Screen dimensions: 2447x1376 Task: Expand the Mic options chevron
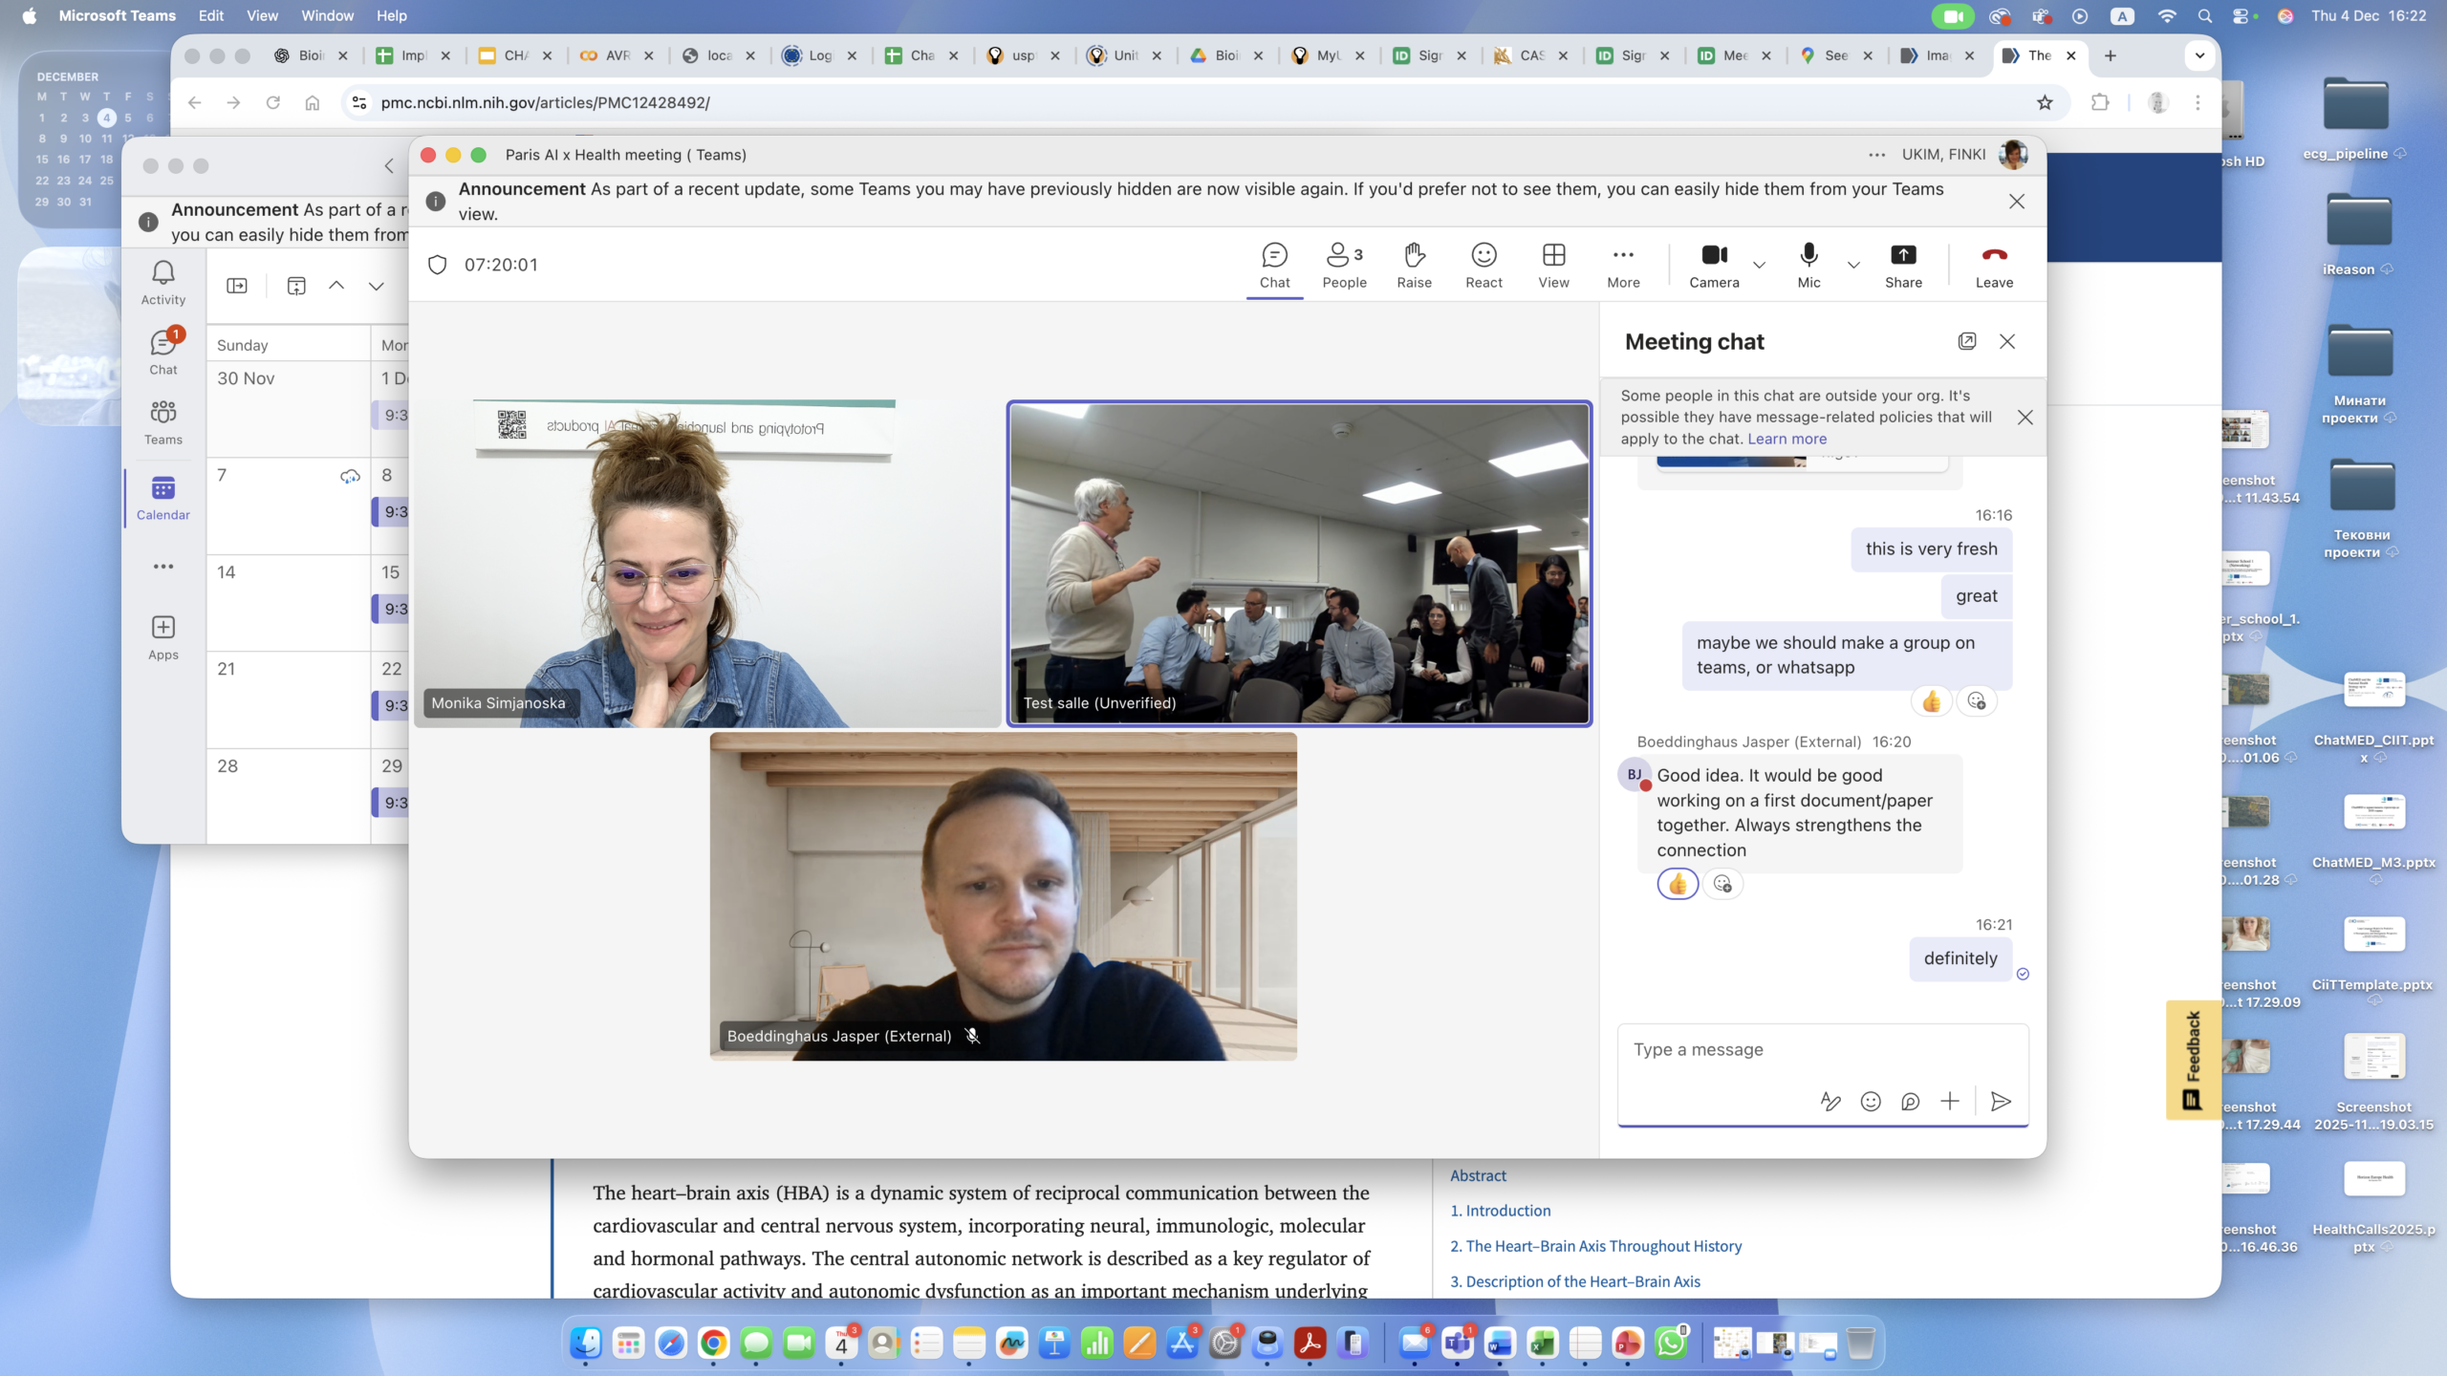coord(1853,265)
